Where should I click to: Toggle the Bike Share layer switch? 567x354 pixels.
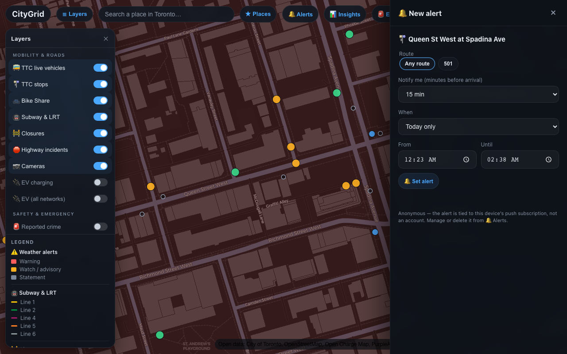click(x=101, y=100)
